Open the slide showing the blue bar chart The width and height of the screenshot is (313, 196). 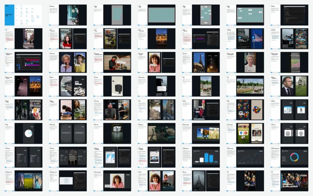pos(201,157)
